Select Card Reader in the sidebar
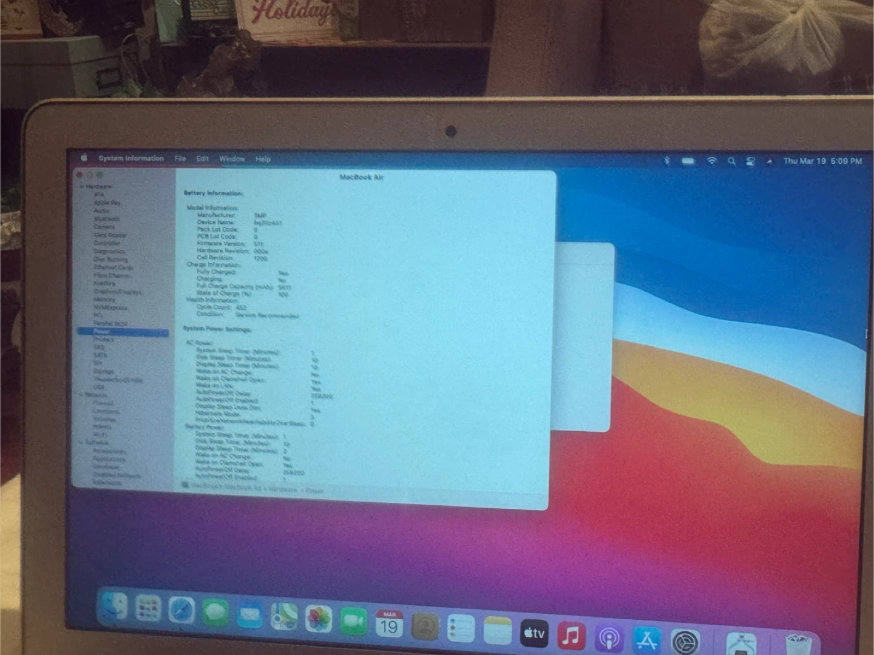Viewport: 874px width, 655px height. (110, 235)
